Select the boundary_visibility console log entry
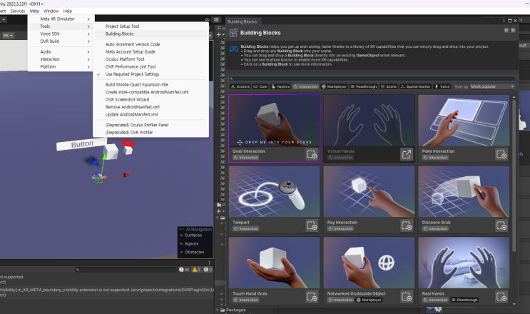The height and width of the screenshot is (314, 530). tap(107, 292)
